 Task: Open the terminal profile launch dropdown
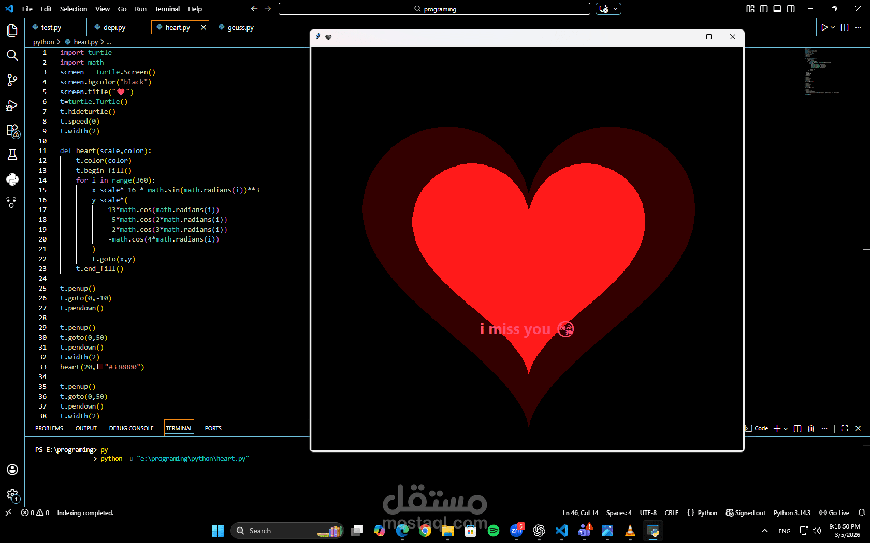click(785, 428)
